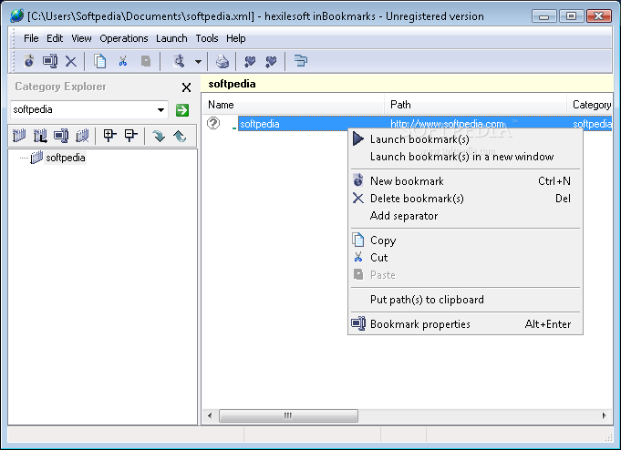Choose Copy in the context menu
621x450 pixels.
465,240
